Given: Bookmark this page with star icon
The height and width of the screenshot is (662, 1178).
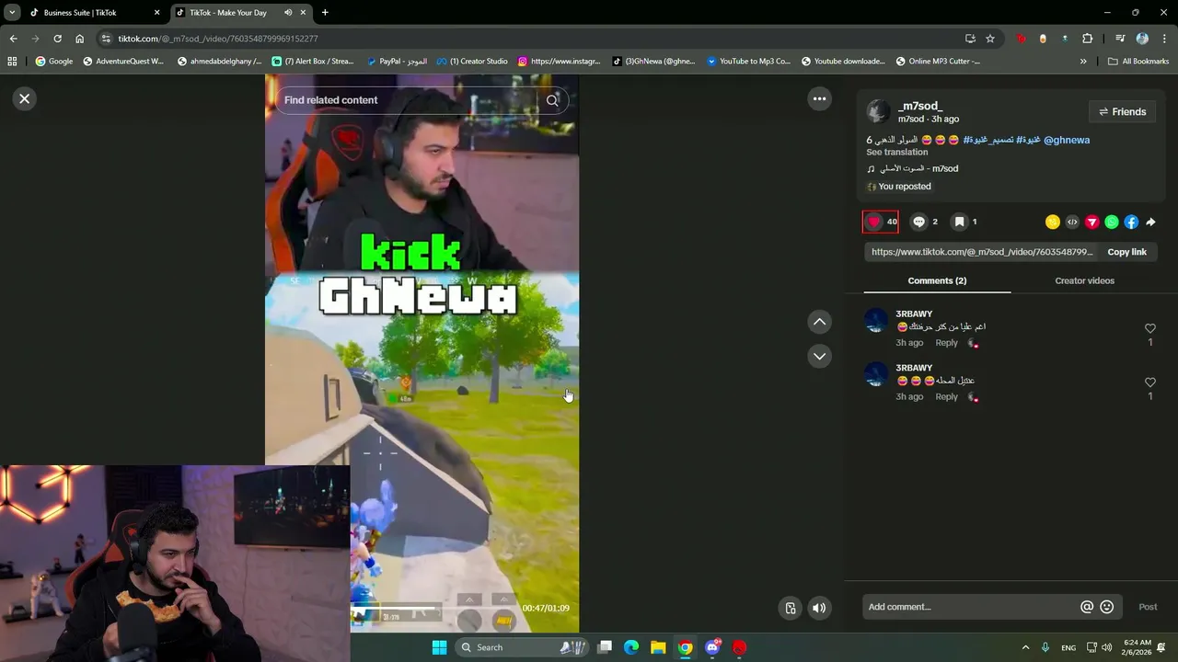Looking at the screenshot, I should point(990,39).
